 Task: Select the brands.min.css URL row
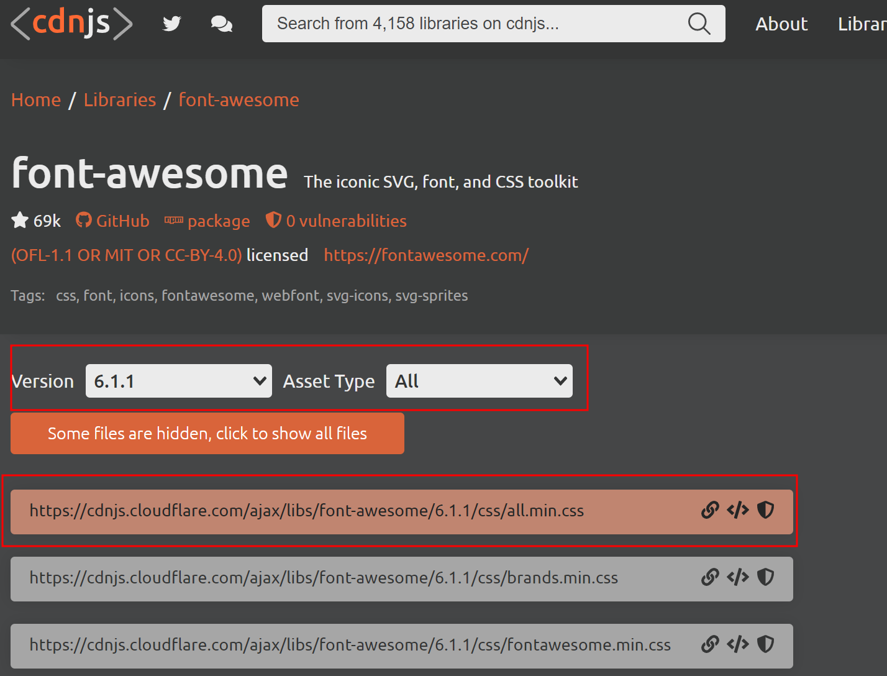(x=402, y=579)
